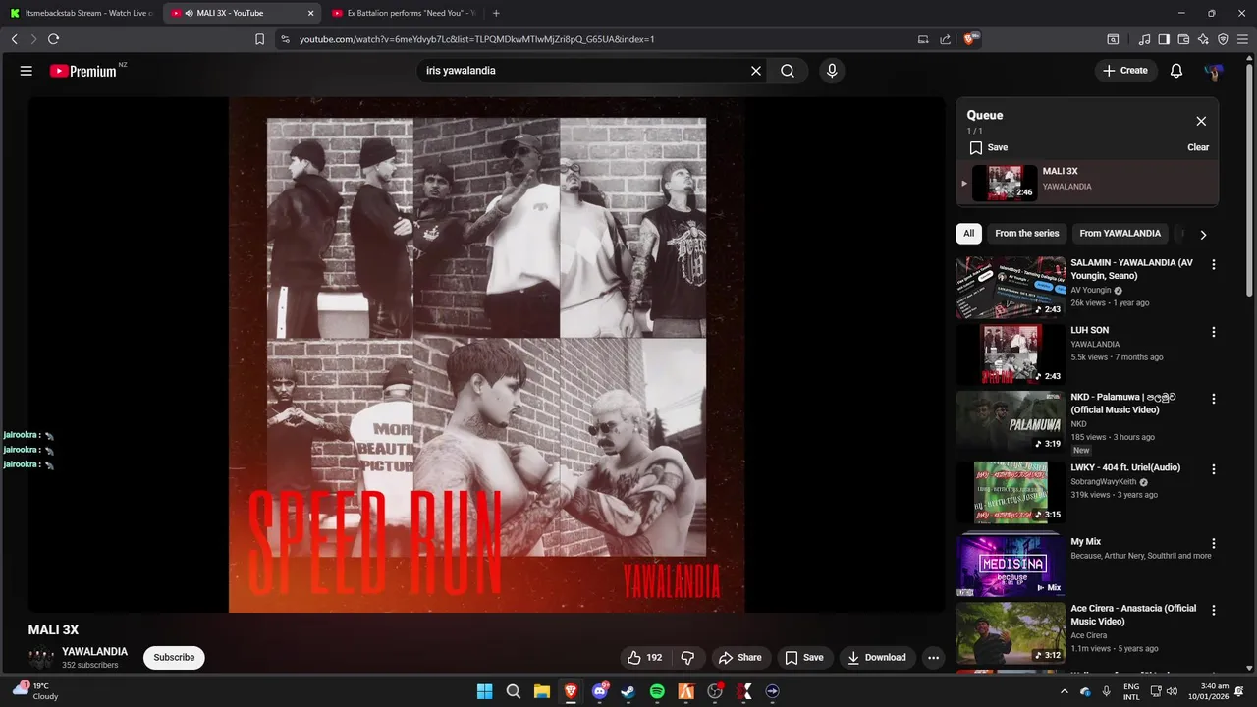Open options menu for SALAMIN video
Image resolution: width=1257 pixels, height=707 pixels.
point(1214,265)
